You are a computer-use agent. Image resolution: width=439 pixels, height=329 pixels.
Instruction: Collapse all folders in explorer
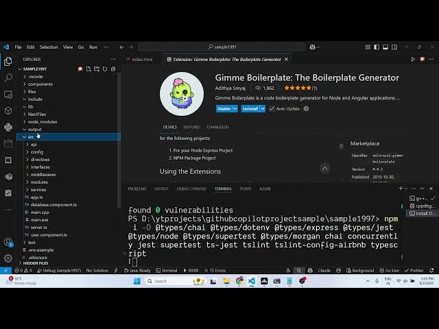click(112, 69)
